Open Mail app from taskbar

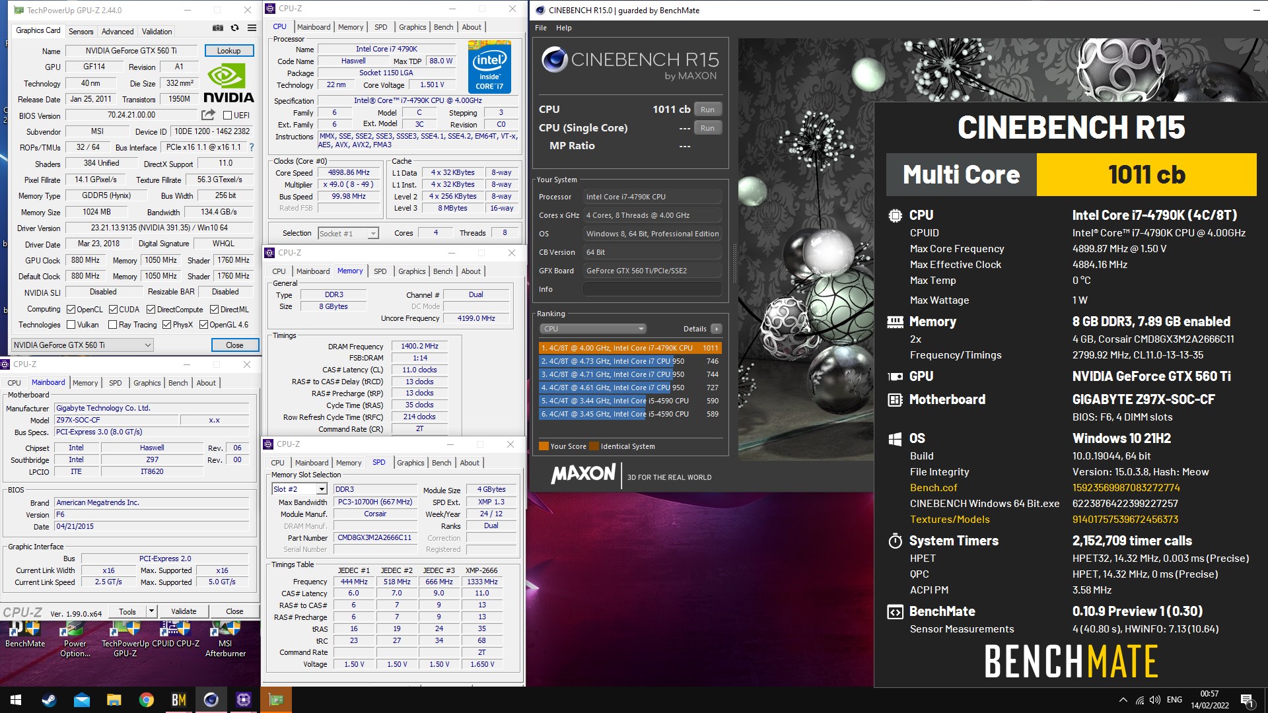[x=81, y=700]
